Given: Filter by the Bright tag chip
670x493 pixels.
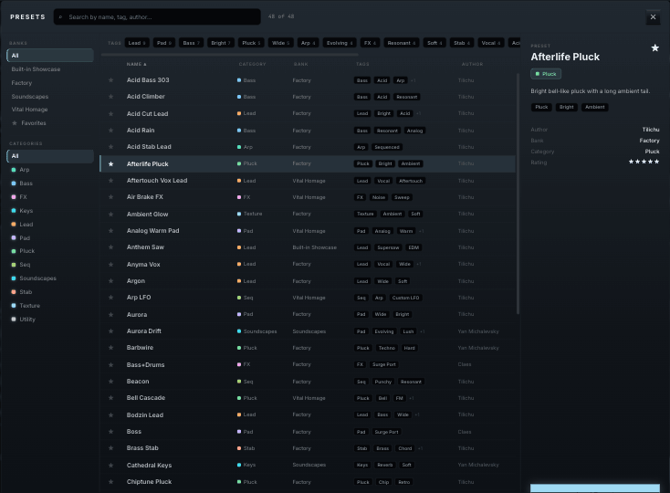Looking at the screenshot, I should click(221, 43).
